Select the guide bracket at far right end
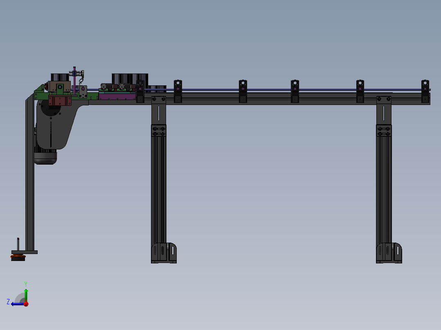 point(425,91)
